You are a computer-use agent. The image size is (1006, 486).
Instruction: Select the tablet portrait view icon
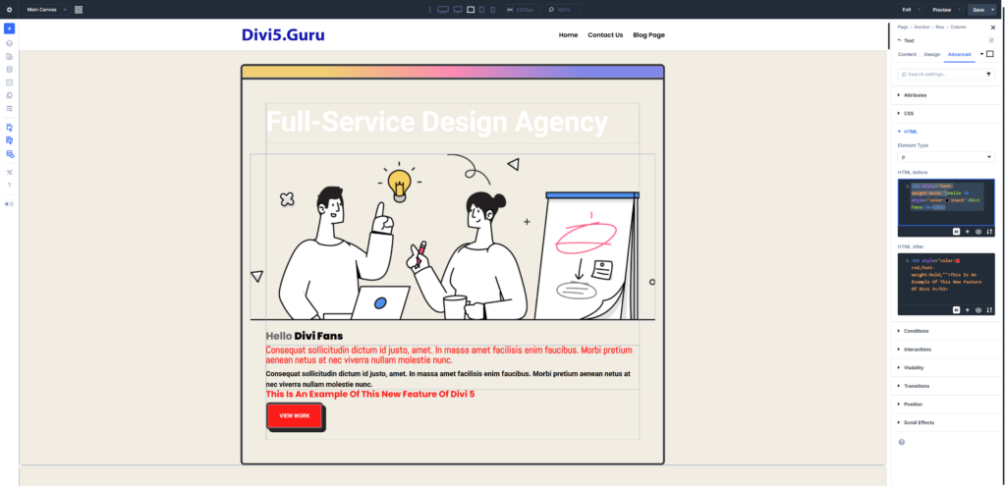(x=481, y=10)
